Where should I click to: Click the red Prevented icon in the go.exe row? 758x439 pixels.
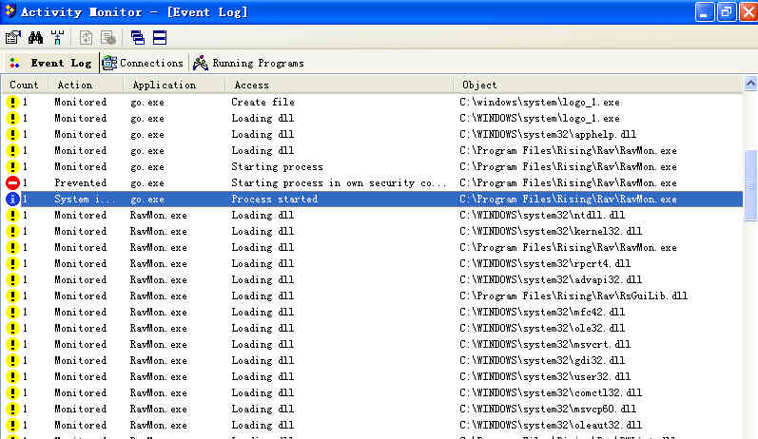click(x=12, y=183)
